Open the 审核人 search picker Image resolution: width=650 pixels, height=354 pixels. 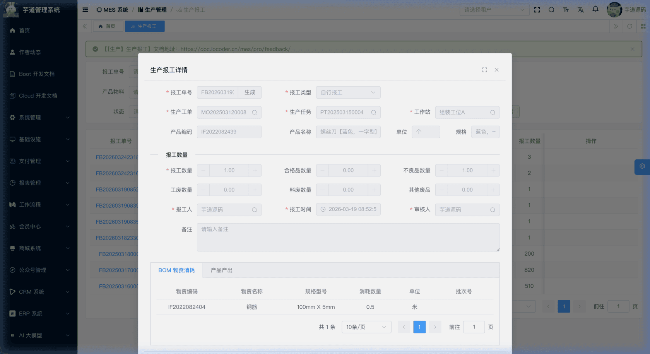[x=493, y=210]
